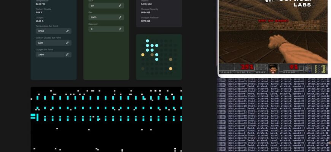Select the MEA input showing 10

[x=106, y=6]
